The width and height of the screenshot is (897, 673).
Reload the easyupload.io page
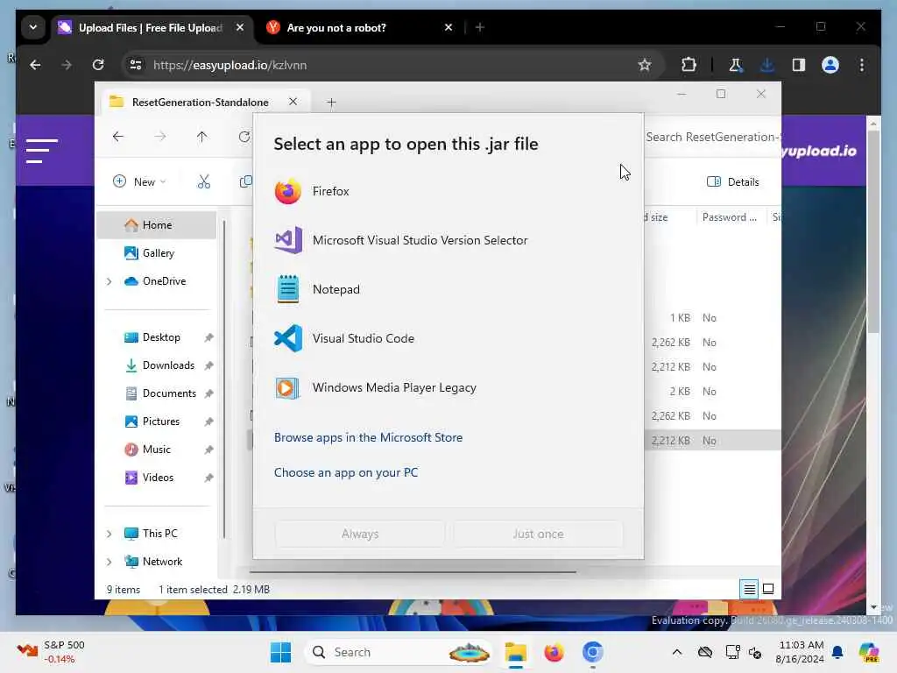pyautogui.click(x=98, y=65)
